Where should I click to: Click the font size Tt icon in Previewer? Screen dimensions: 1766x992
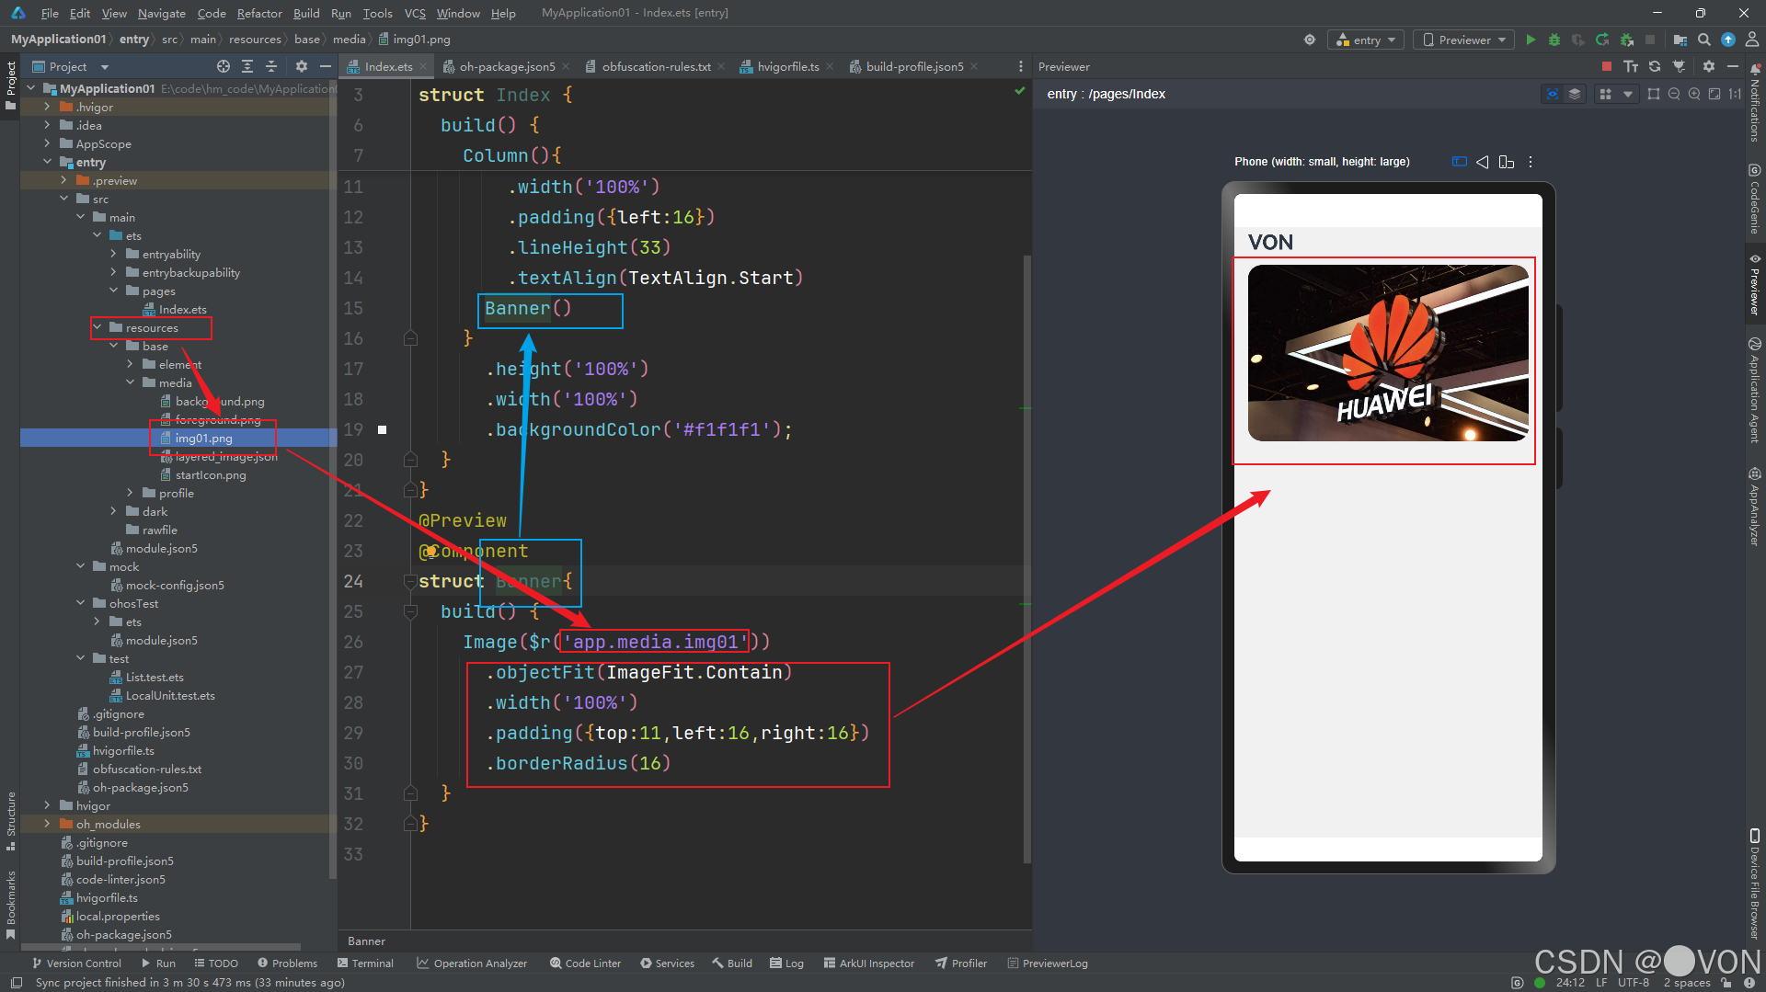(1631, 66)
